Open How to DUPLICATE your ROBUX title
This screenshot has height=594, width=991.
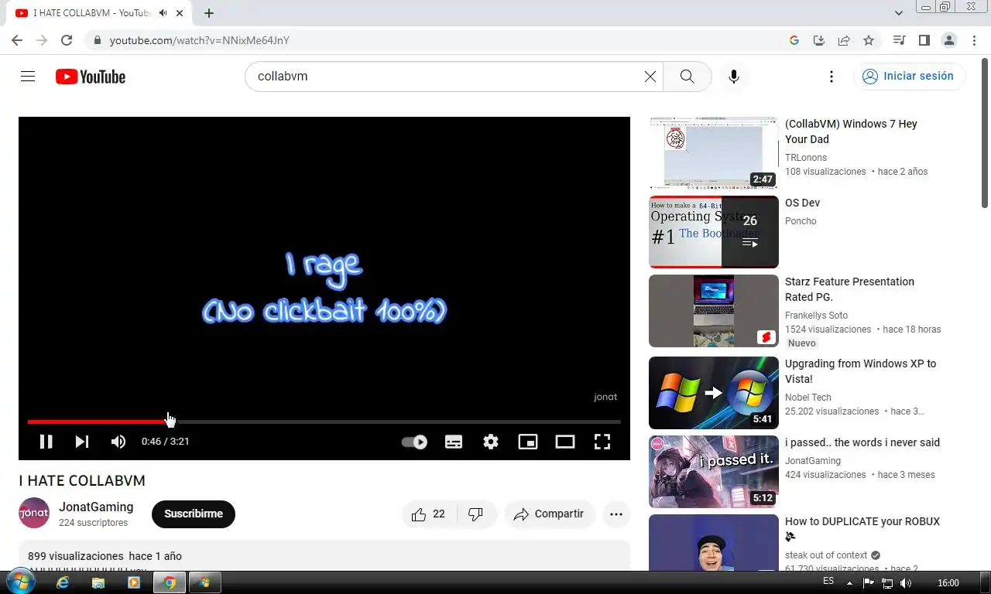pos(862,528)
